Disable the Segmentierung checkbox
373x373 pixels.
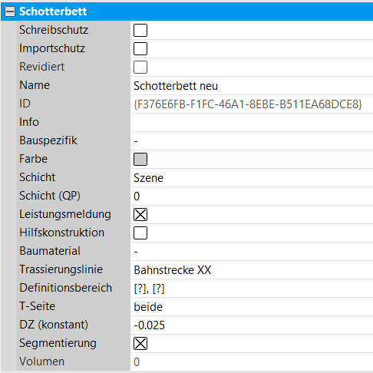click(x=140, y=343)
